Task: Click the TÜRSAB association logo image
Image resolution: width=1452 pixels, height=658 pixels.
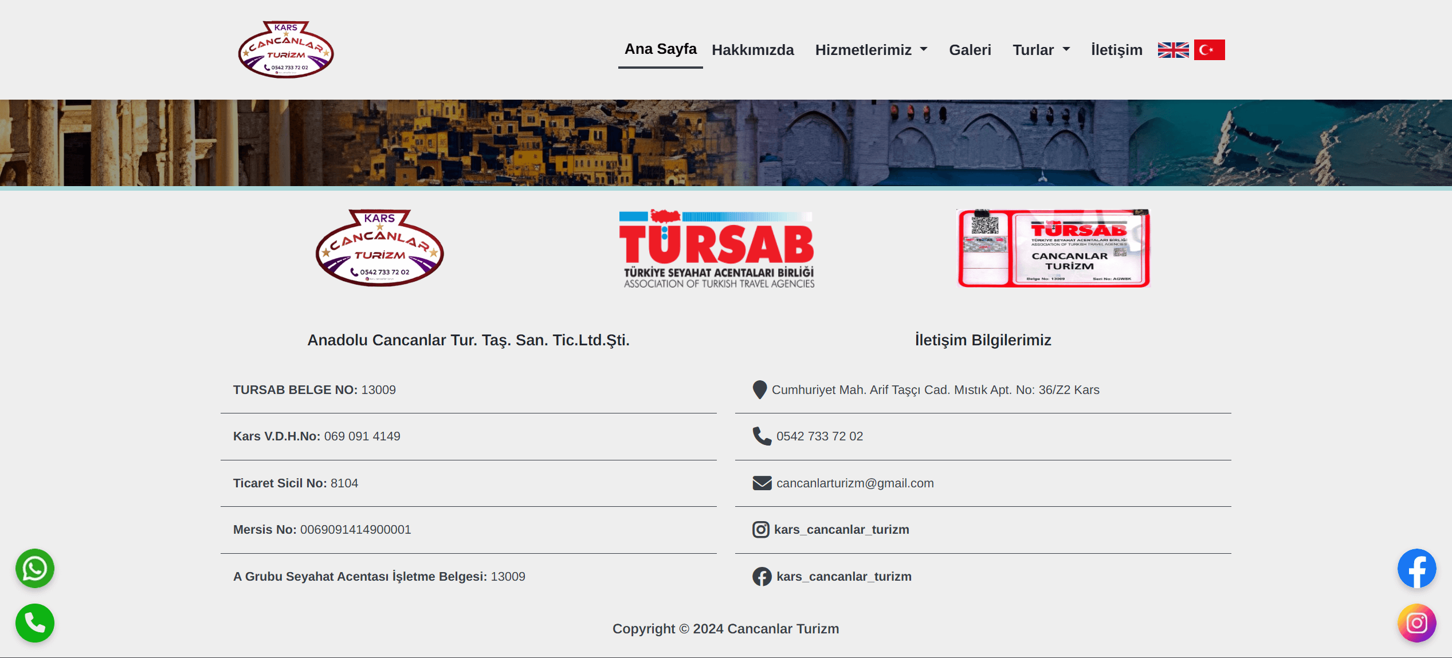Action: pyautogui.click(x=716, y=249)
